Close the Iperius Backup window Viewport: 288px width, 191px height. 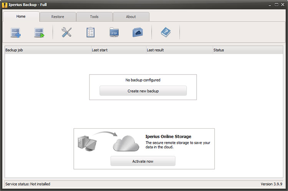click(283, 5)
